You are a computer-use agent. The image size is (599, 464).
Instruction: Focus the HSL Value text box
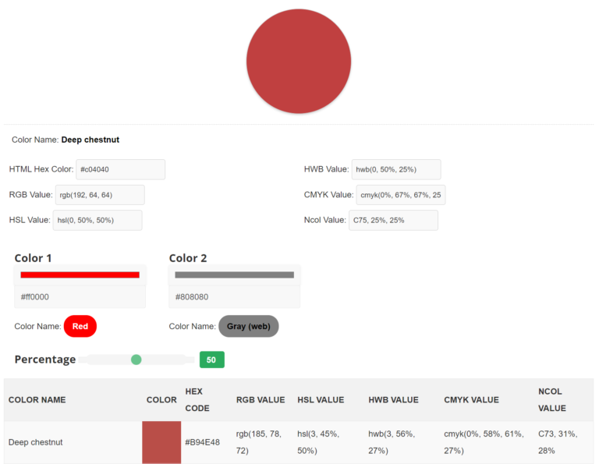tap(97, 220)
